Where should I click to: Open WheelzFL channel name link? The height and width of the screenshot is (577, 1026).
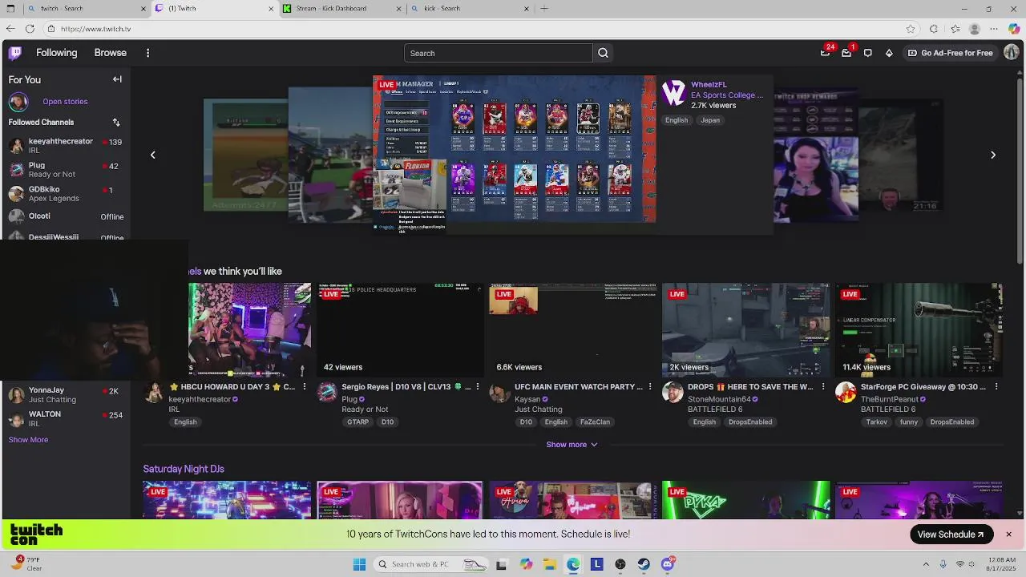[x=709, y=85]
